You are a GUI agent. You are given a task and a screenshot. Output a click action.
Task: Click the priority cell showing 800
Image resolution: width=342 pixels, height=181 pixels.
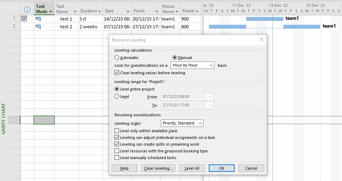pyautogui.click(x=190, y=27)
